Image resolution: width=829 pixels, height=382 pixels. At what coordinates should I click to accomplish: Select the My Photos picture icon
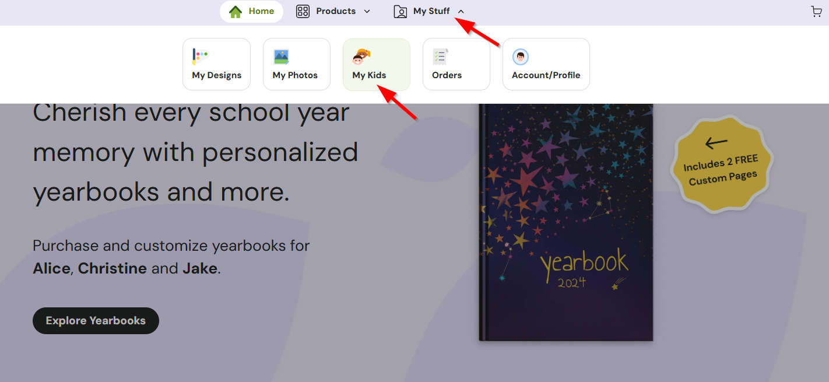pos(282,57)
